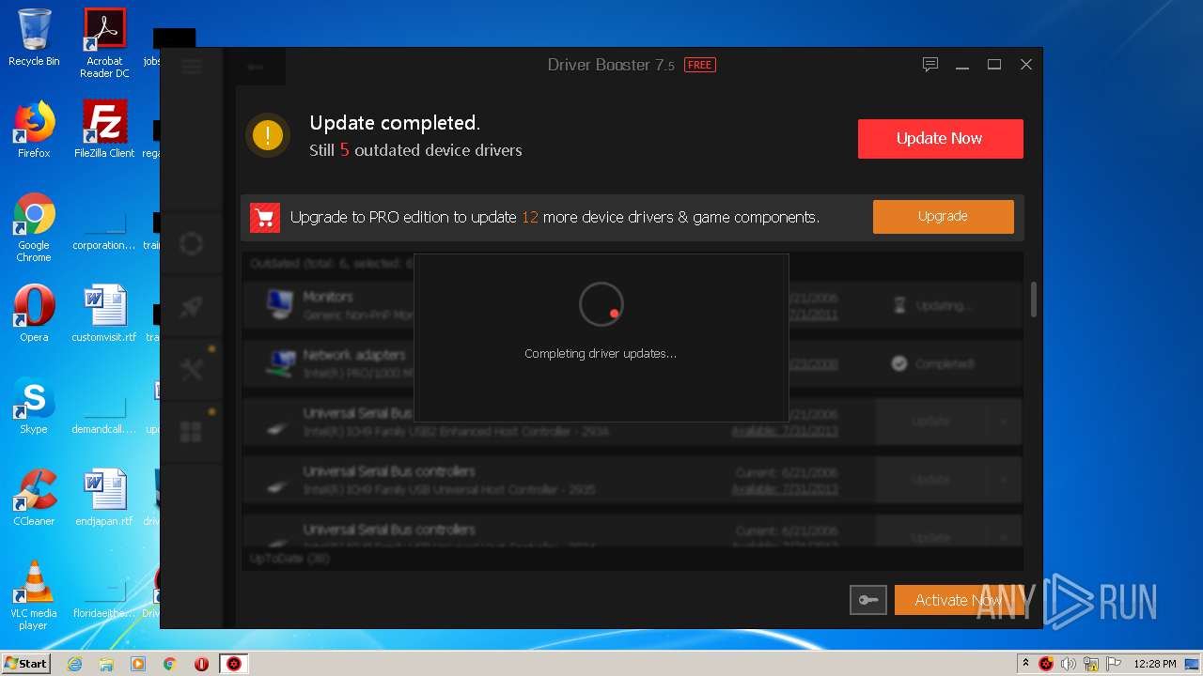Click the Update completed heading text

[x=395, y=123]
